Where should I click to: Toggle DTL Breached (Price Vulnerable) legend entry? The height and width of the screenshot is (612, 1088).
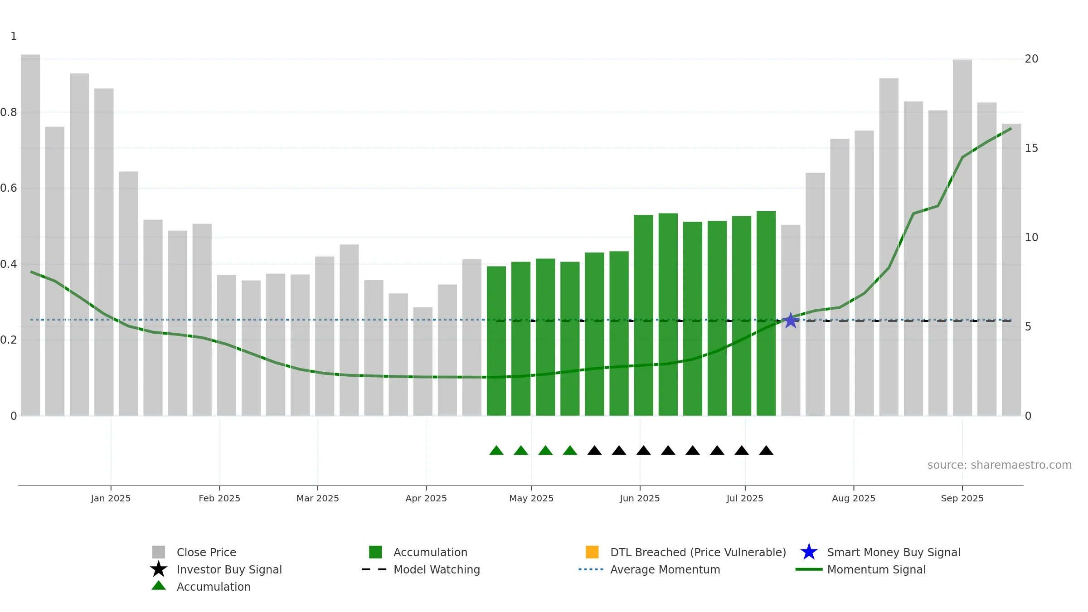[686, 552]
